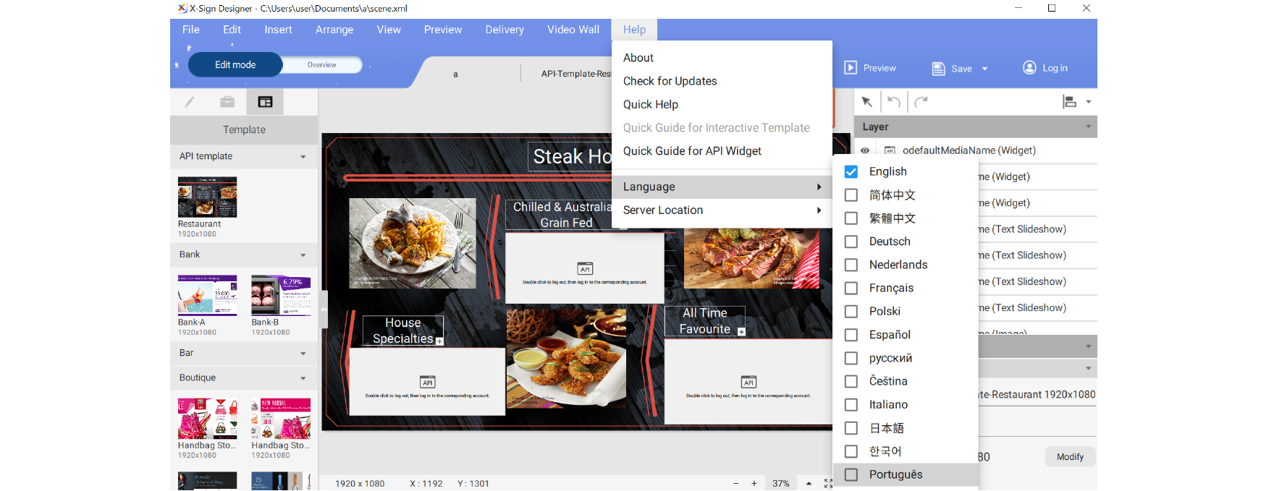Check the Deutsch language checkbox
Viewport: 1282px width, 491px height.
851,242
